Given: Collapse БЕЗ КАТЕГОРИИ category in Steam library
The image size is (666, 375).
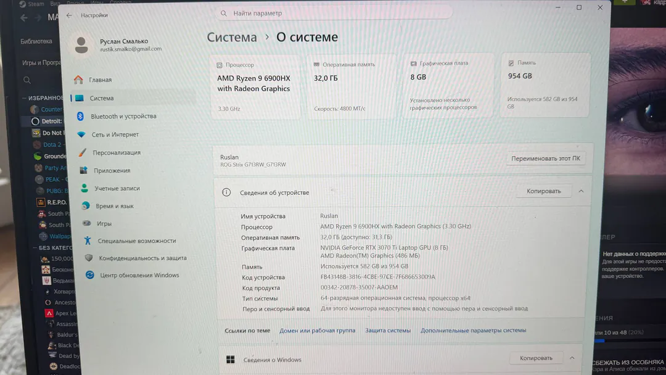Looking at the screenshot, I should coord(35,247).
